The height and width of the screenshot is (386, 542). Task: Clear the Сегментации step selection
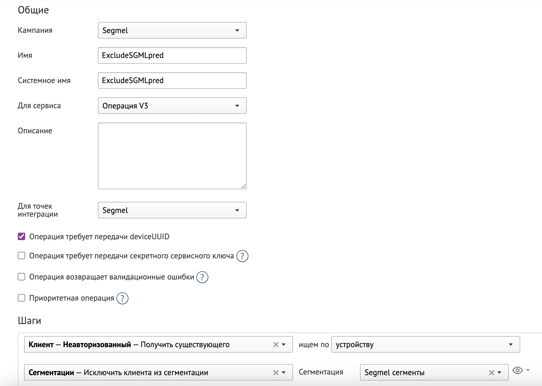pos(276,373)
